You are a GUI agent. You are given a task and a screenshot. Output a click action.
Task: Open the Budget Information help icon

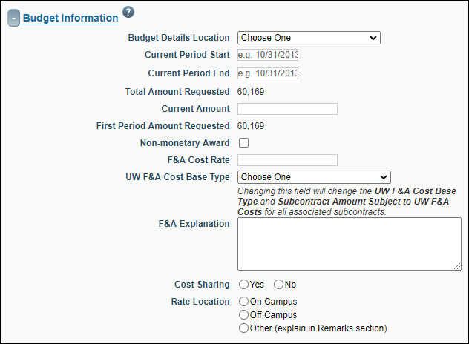click(x=128, y=12)
